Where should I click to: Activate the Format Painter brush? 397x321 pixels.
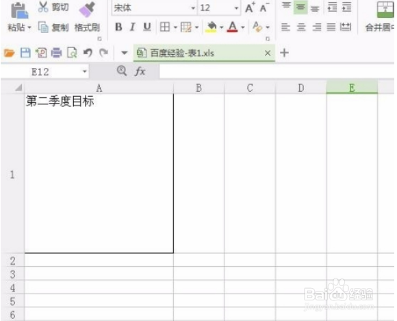(87, 10)
